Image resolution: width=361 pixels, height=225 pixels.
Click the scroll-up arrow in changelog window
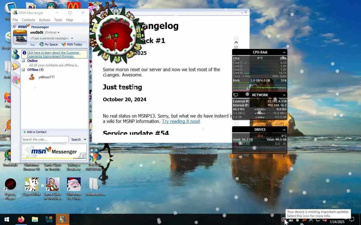[236, 42]
